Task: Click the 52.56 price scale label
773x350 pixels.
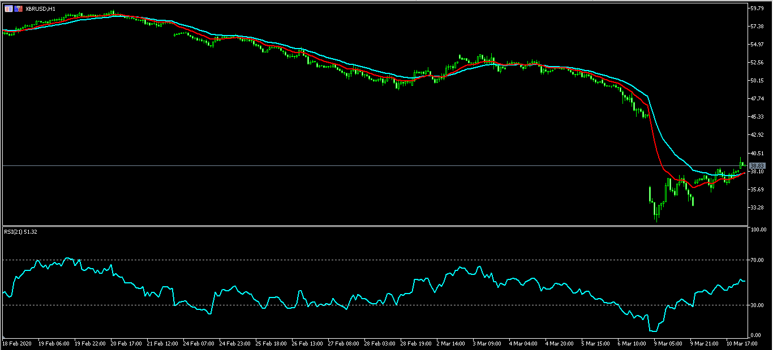Action: (x=757, y=63)
